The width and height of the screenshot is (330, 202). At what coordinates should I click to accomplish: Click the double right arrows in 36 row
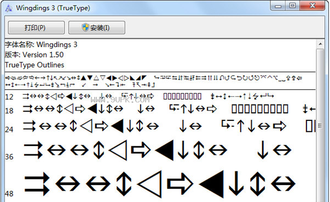point(33,150)
